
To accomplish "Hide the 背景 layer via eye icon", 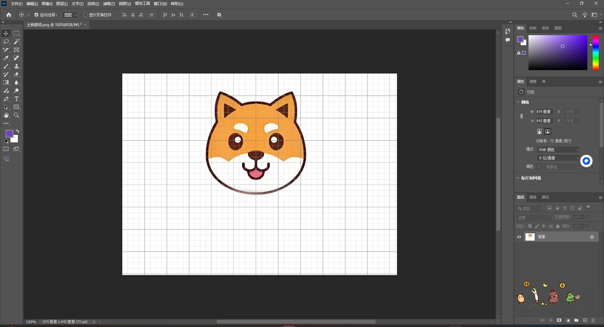I will coord(519,237).
